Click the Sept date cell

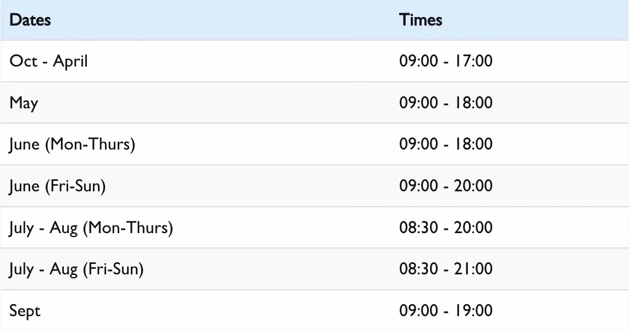click(x=25, y=311)
